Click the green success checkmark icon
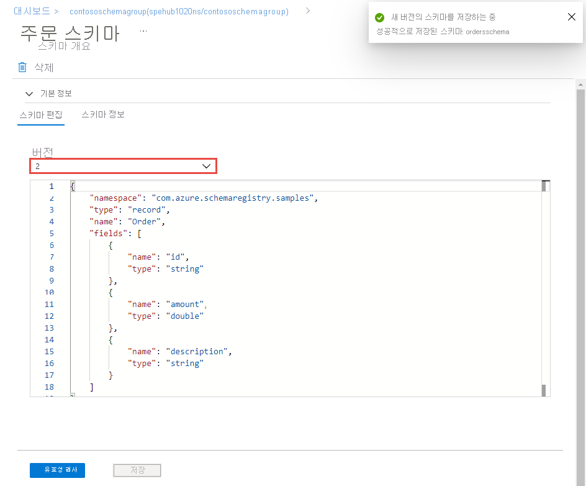The height and width of the screenshot is (486, 586). [x=379, y=17]
